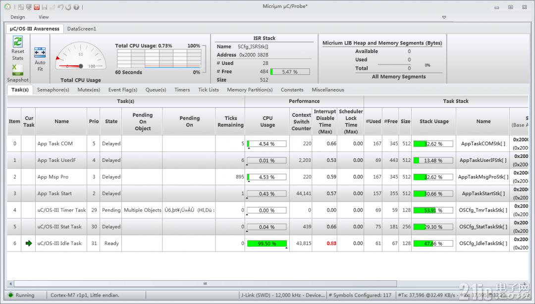
Task: Click the Ticks Remaining column header
Action: pyautogui.click(x=231, y=121)
